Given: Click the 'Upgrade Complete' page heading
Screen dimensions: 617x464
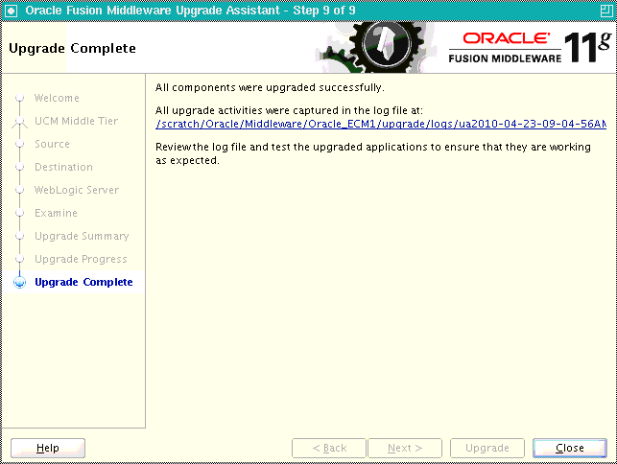Looking at the screenshot, I should click(x=72, y=48).
